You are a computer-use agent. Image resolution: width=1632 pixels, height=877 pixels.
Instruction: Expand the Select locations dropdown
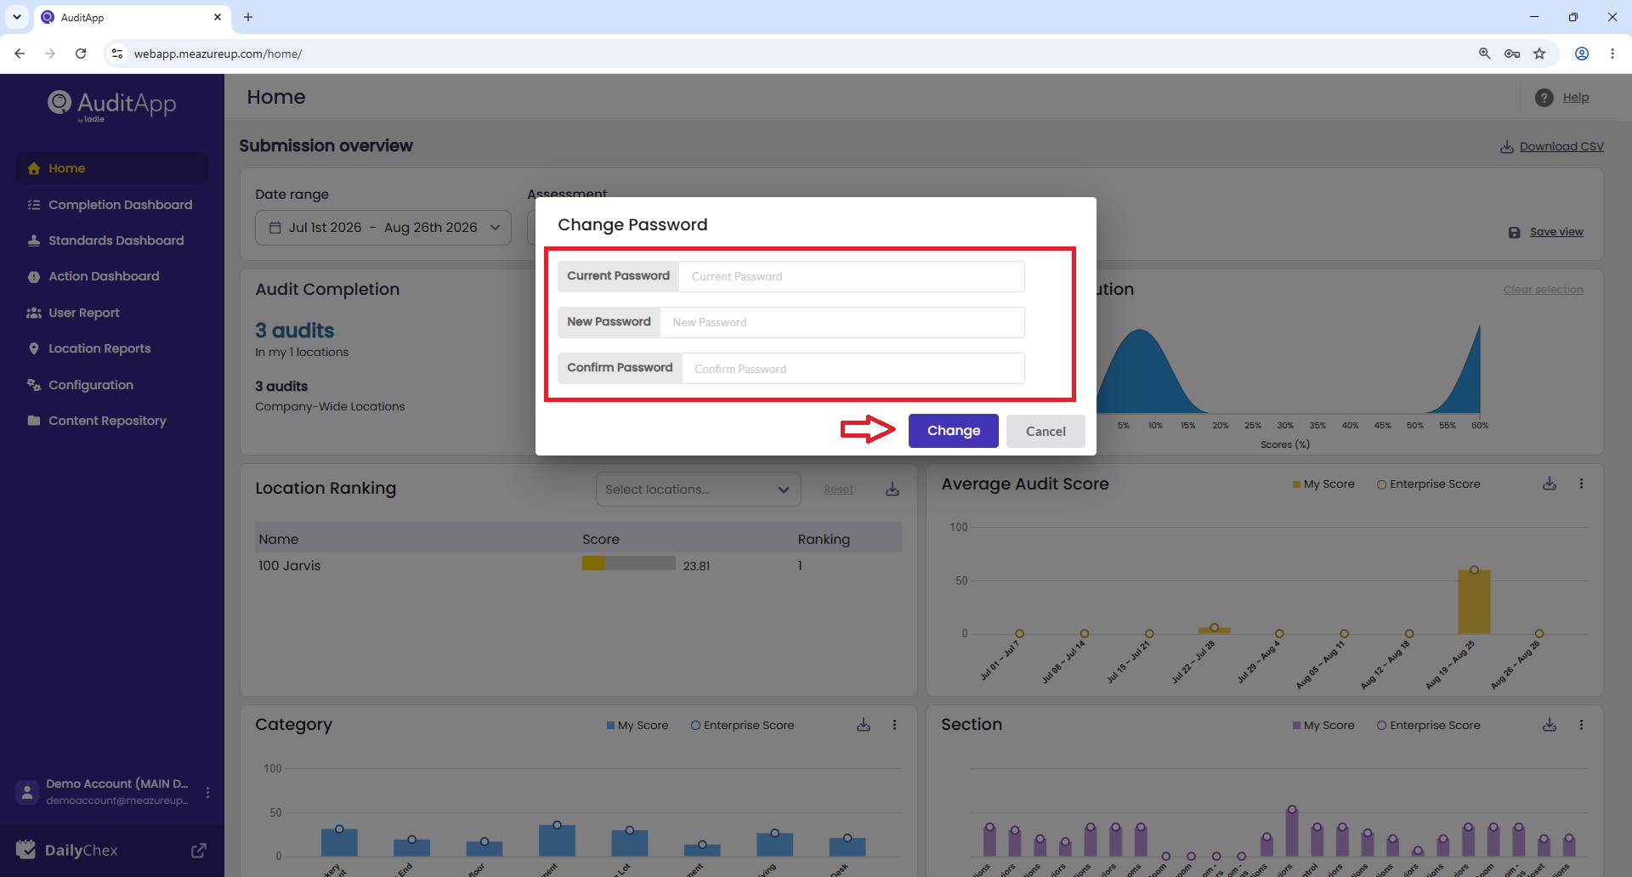[698, 489]
